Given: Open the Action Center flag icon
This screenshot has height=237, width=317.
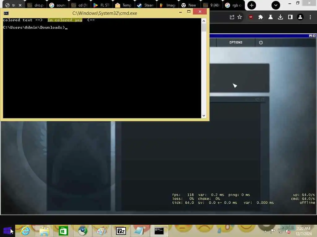Looking at the screenshot, I should point(273,231).
